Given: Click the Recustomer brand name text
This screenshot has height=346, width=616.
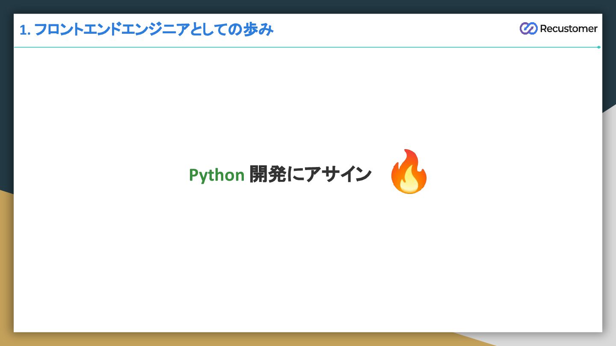Looking at the screenshot, I should coord(569,29).
